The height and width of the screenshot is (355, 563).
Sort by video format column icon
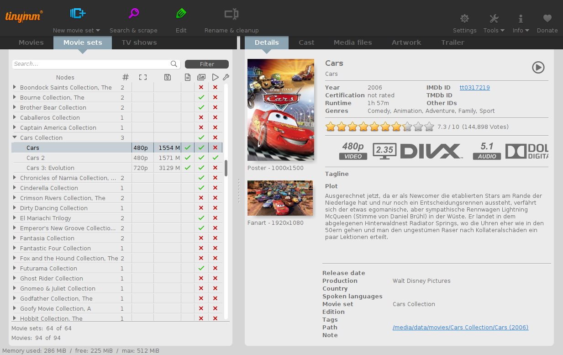pyautogui.click(x=142, y=77)
